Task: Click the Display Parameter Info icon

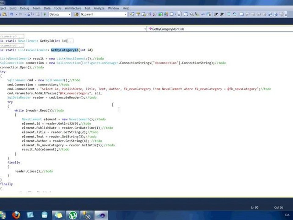Action: tap(192, 14)
